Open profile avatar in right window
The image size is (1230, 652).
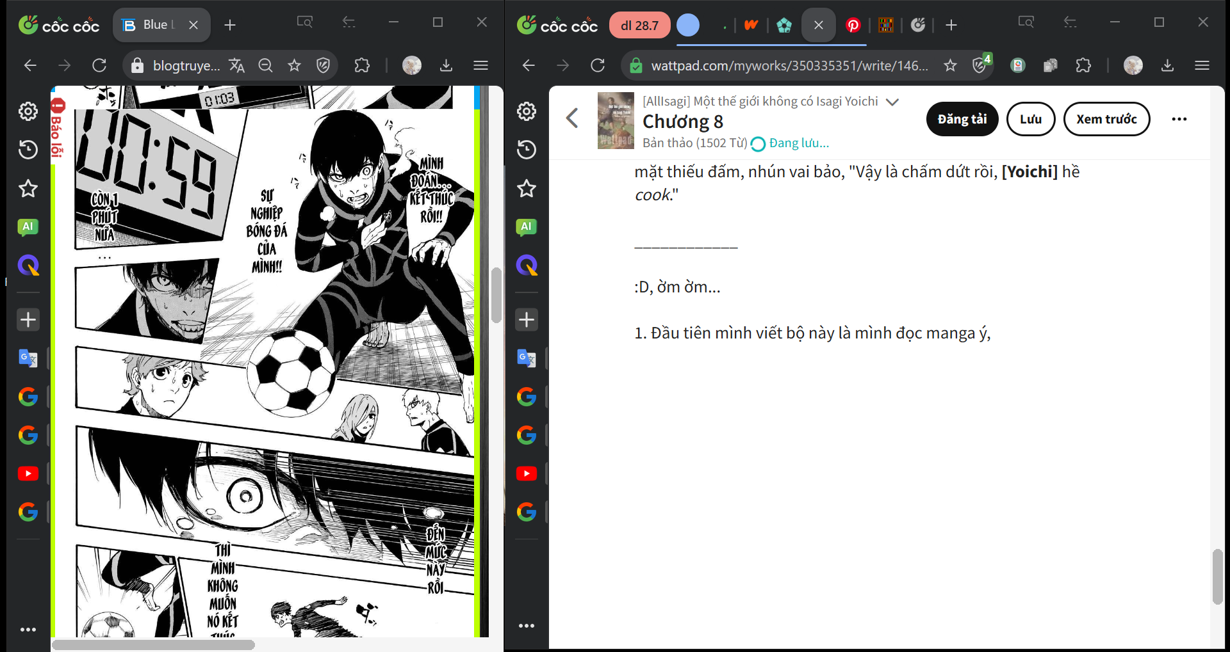(1133, 65)
